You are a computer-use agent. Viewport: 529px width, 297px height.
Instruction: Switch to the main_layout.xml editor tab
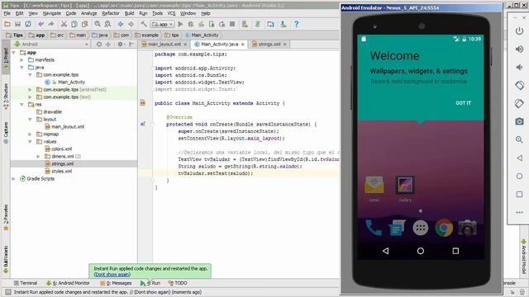coord(164,44)
